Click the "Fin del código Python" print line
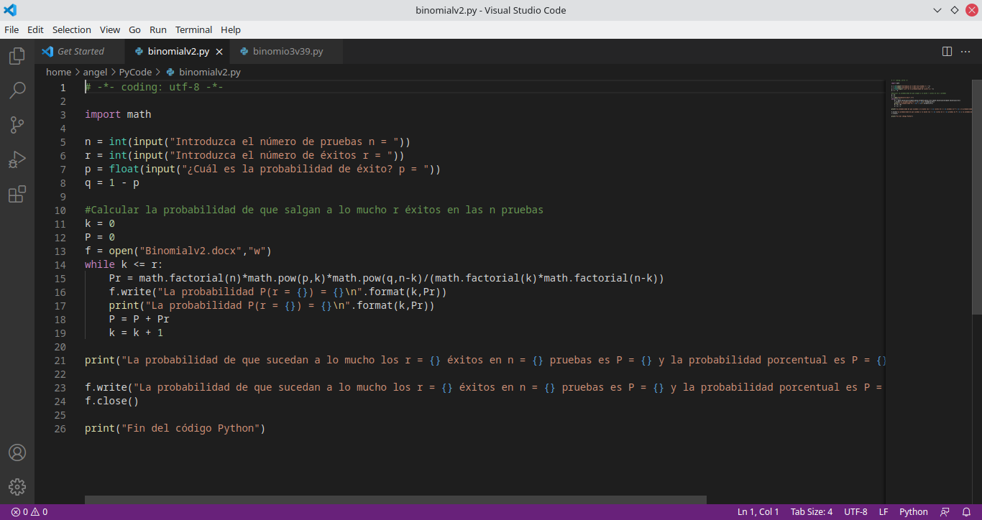The height and width of the screenshot is (520, 982). [x=175, y=428]
